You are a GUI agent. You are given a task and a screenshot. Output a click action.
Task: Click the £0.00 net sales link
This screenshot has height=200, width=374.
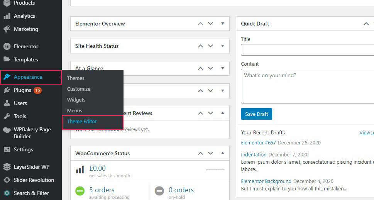pos(97,168)
